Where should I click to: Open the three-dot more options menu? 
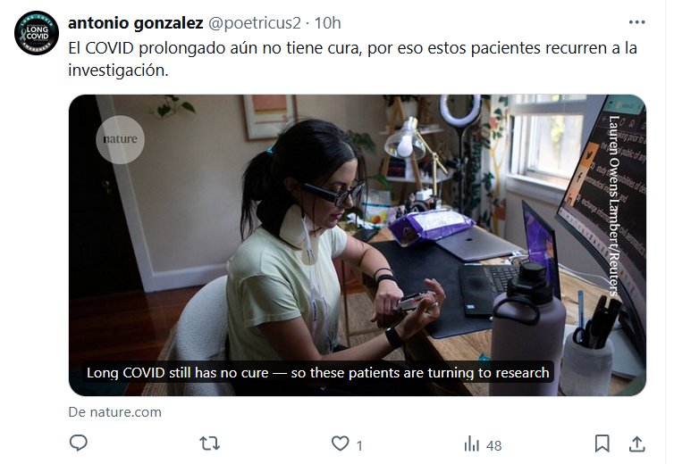[x=636, y=22]
